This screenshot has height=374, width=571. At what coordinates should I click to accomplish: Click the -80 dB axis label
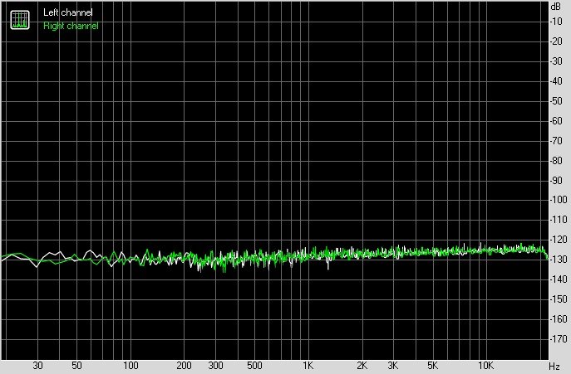point(558,161)
